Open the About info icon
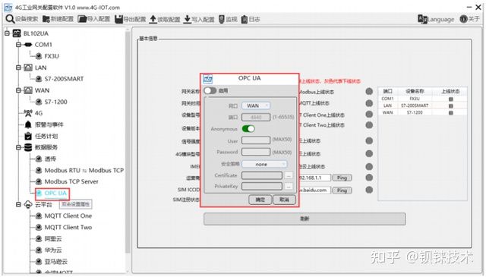The height and width of the screenshot is (277, 486). tap(463, 19)
